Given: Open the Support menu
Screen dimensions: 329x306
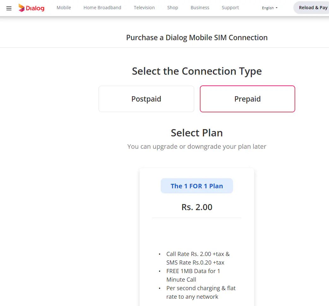Looking at the screenshot, I should point(230,8).
